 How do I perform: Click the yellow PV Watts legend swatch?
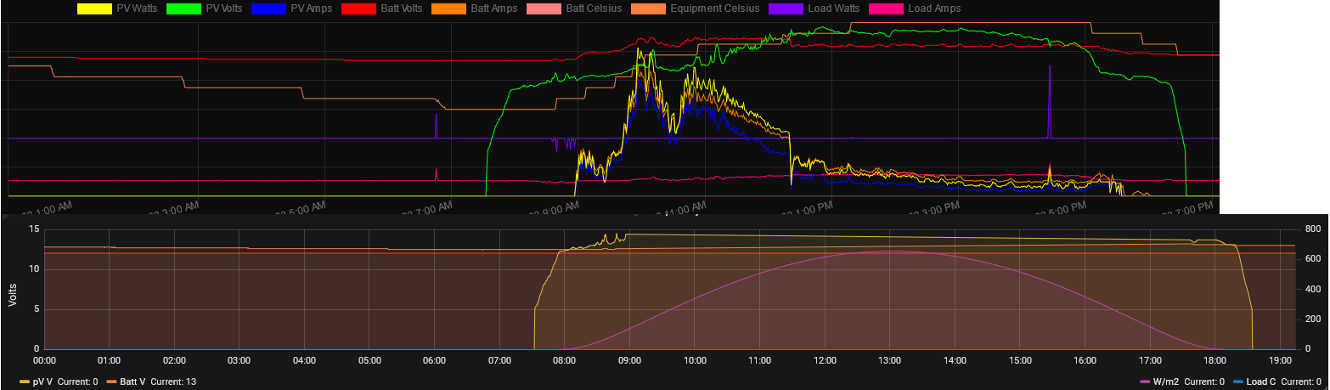[93, 8]
